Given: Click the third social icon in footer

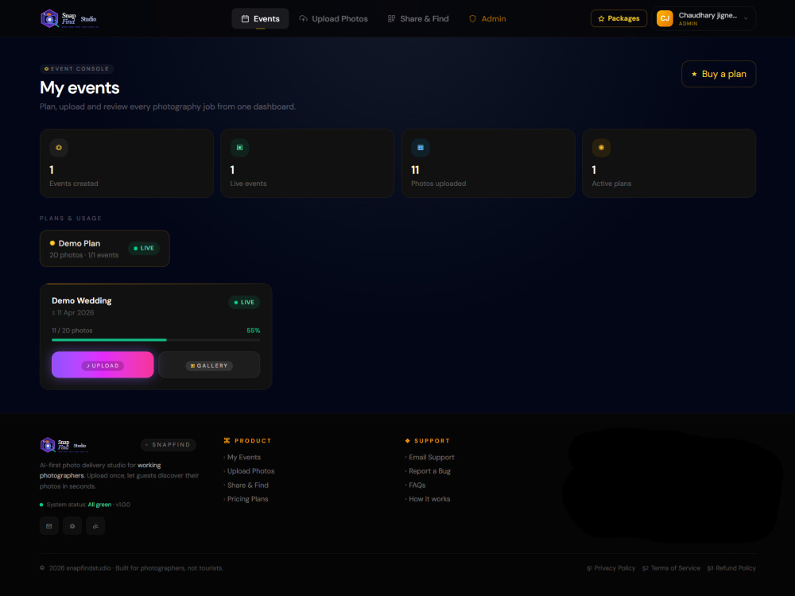Looking at the screenshot, I should point(95,526).
